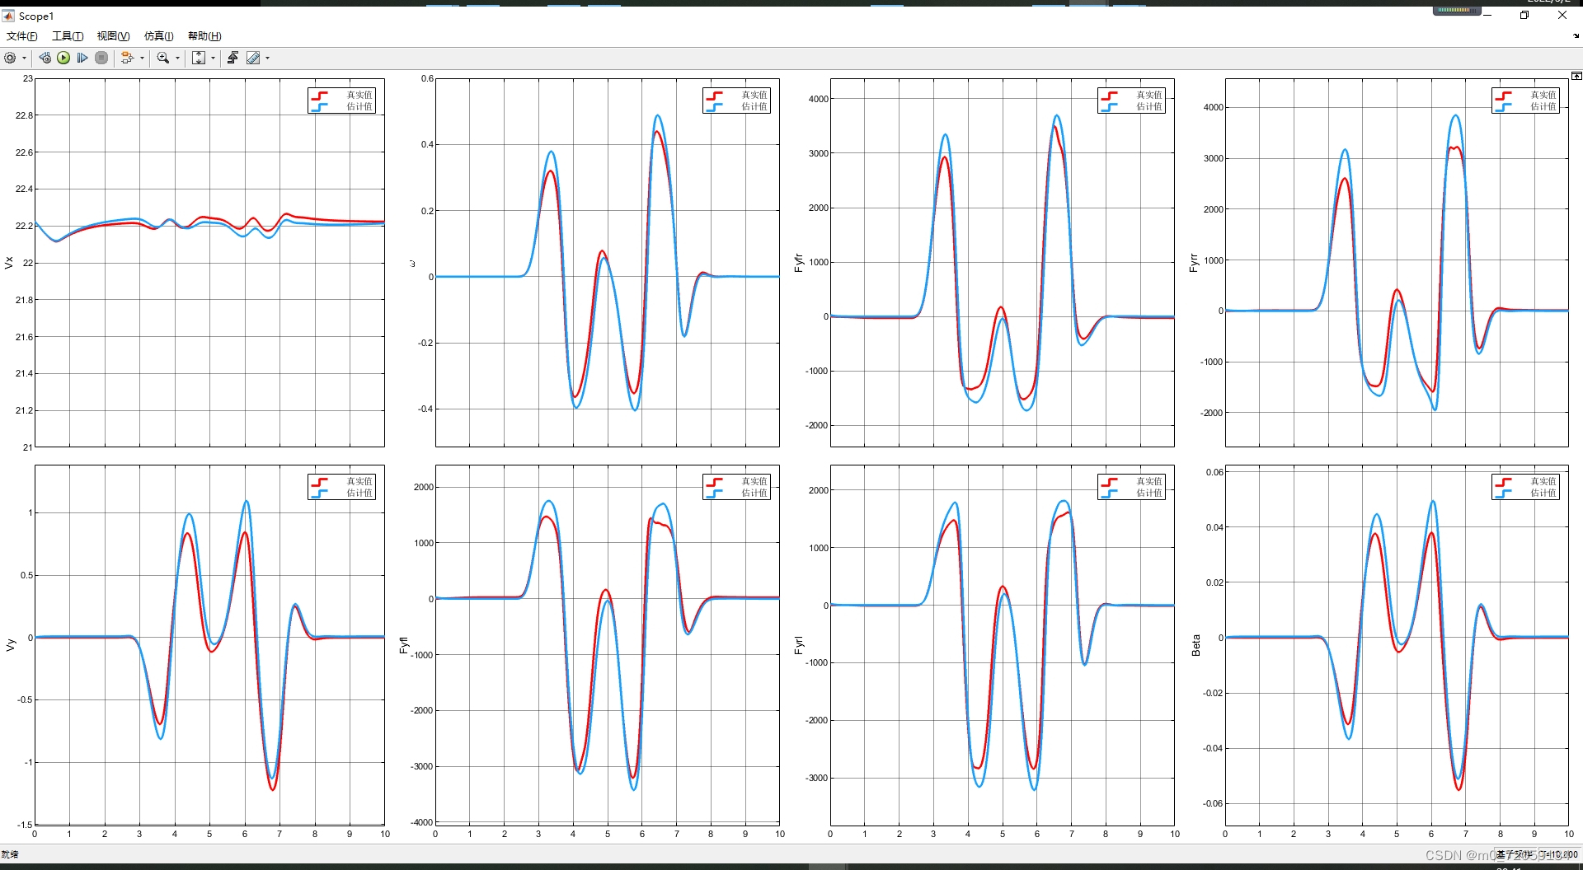Click the Beta y-axis label
This screenshot has width=1583, height=870.
(x=1195, y=645)
